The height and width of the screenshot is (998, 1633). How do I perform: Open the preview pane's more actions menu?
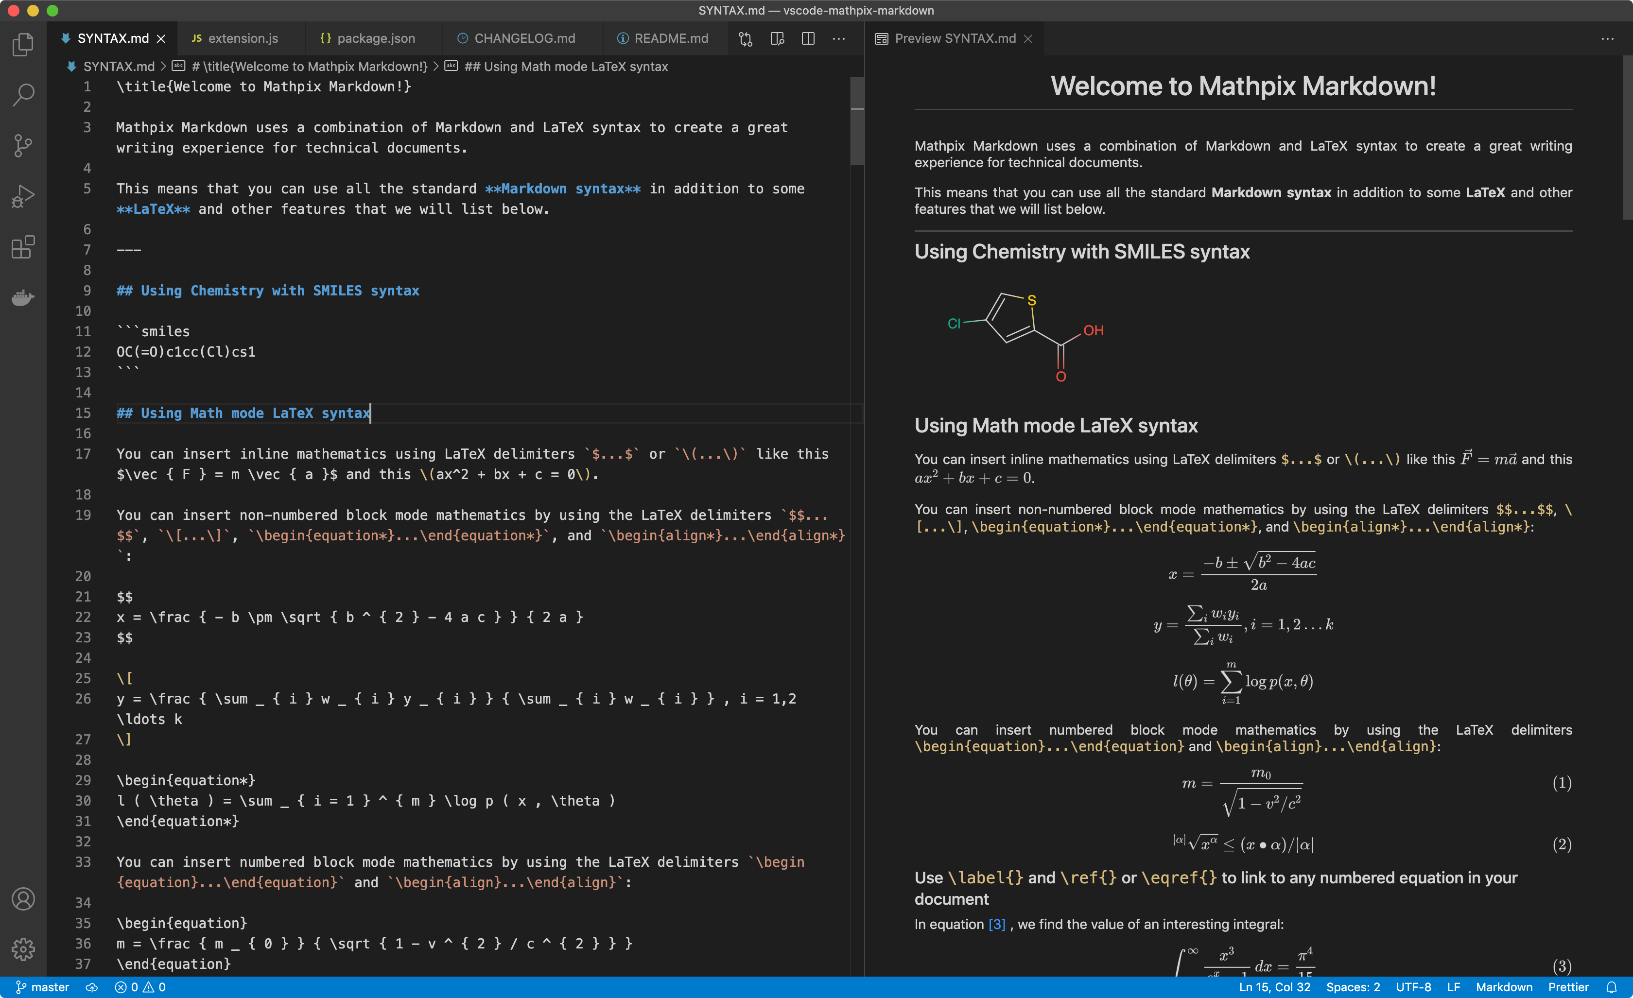point(1607,38)
